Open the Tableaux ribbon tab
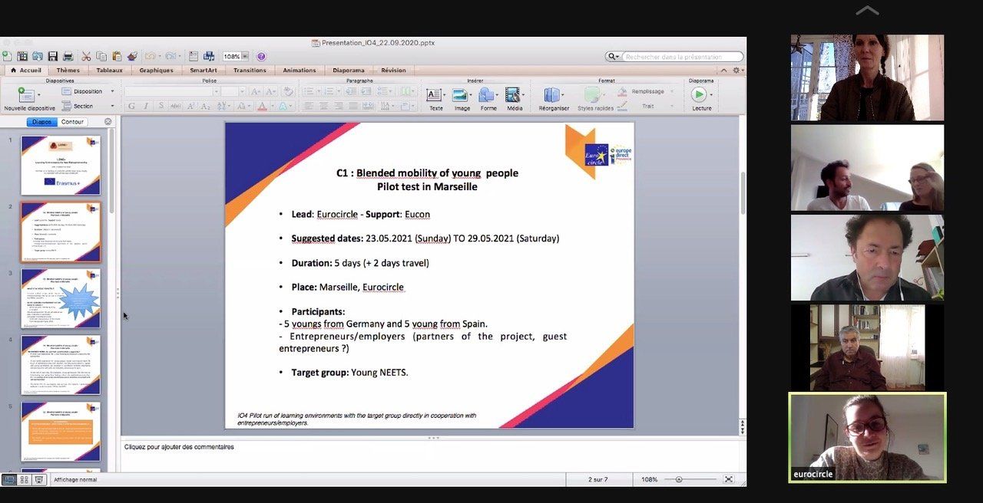983x503 pixels. click(109, 70)
